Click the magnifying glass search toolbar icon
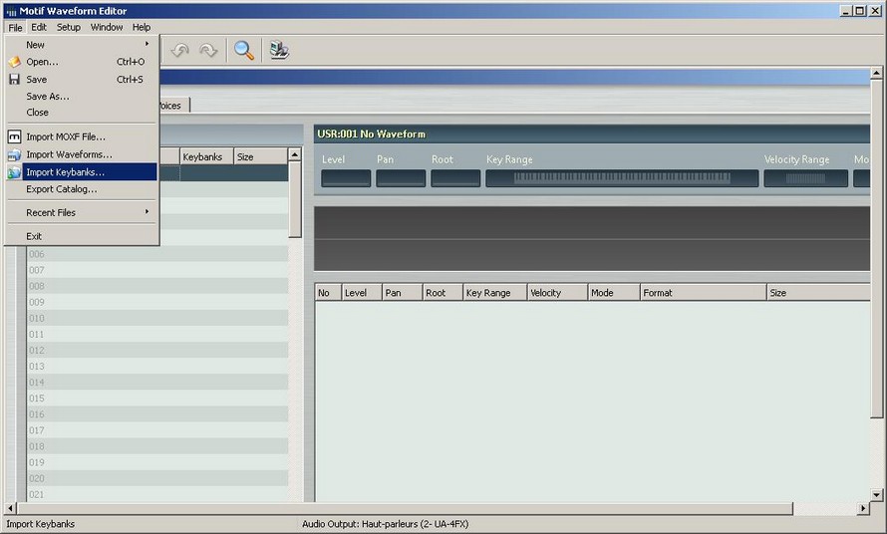Image resolution: width=887 pixels, height=534 pixels. point(243,50)
